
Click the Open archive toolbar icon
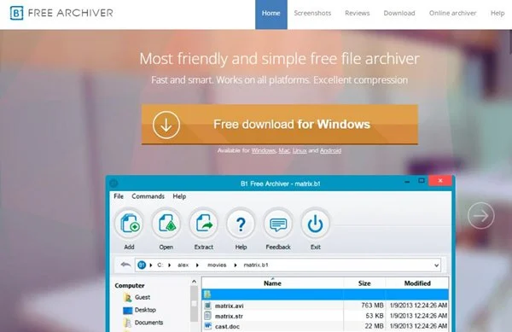(166, 224)
